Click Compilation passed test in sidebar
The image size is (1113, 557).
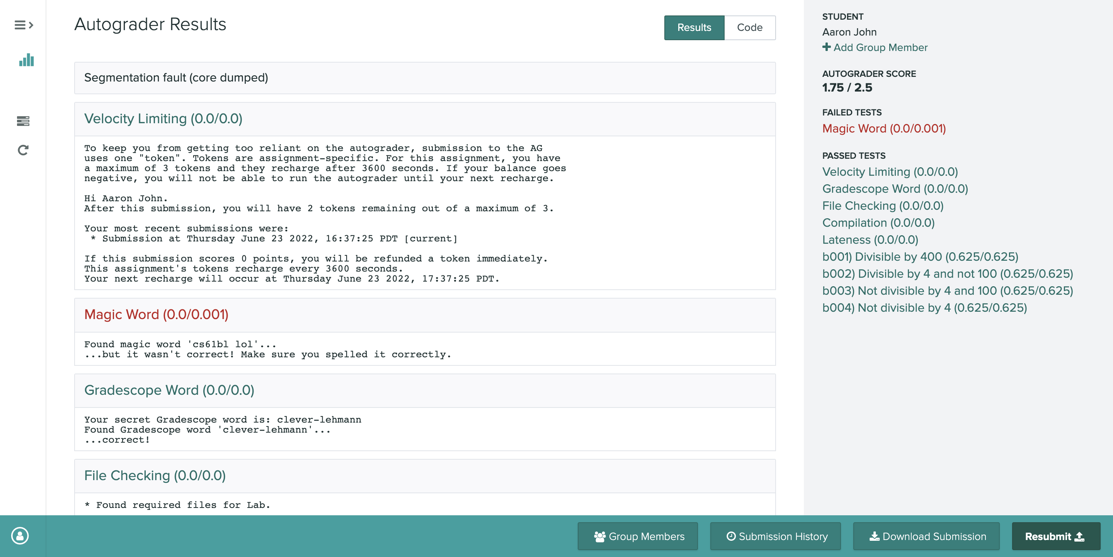pyautogui.click(x=878, y=223)
